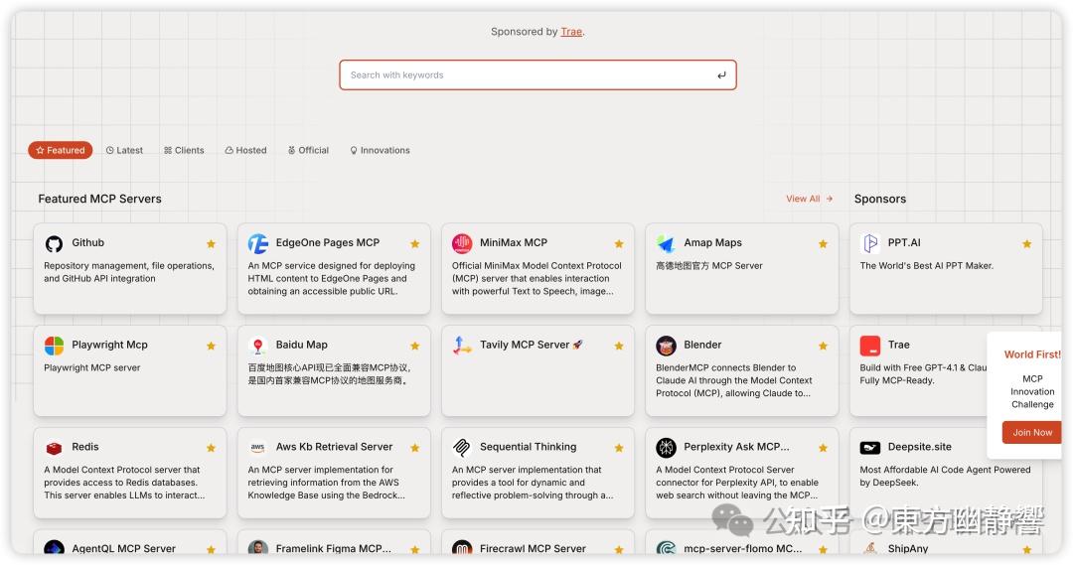1073x565 pixels.
Task: Open the Trae sponsor link
Action: 571,32
